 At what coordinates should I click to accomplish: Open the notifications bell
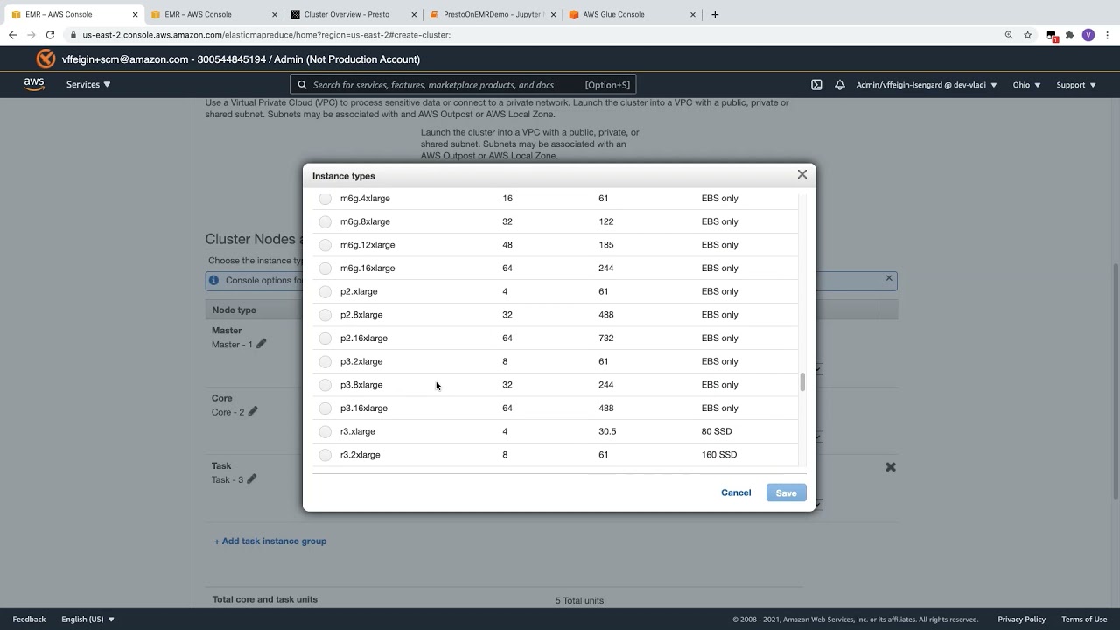[840, 85]
